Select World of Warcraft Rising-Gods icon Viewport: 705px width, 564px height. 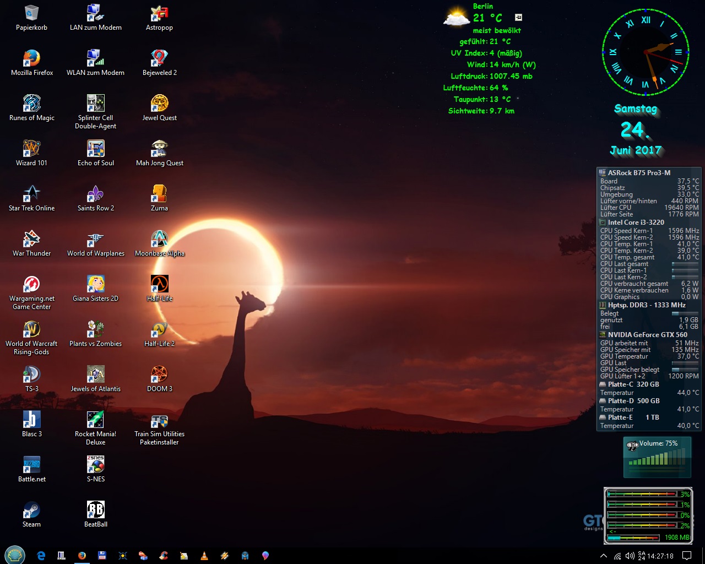[x=32, y=338]
